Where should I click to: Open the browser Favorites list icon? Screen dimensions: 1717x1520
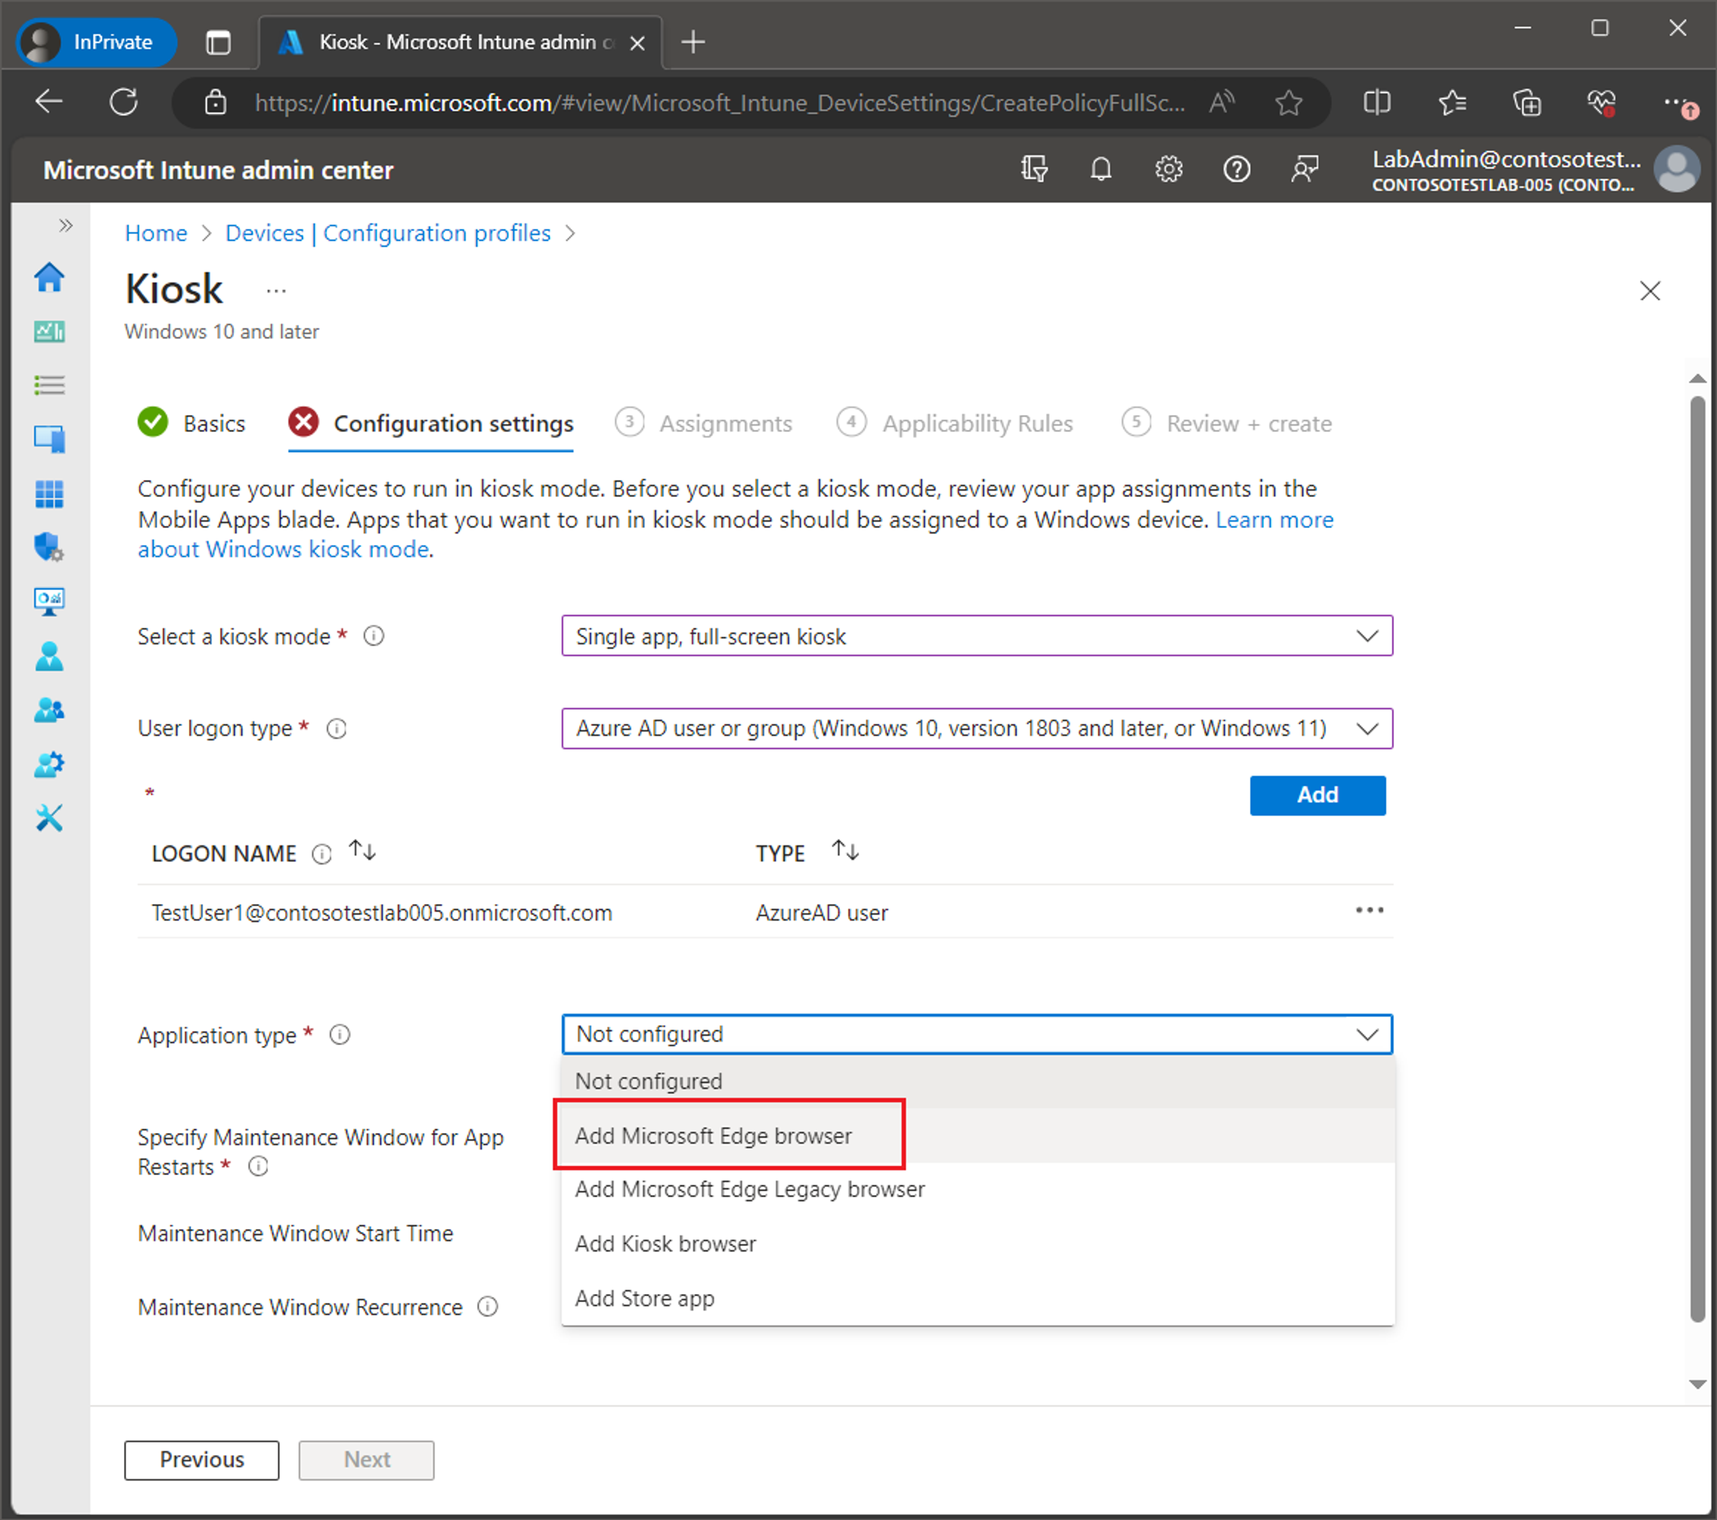click(1451, 102)
